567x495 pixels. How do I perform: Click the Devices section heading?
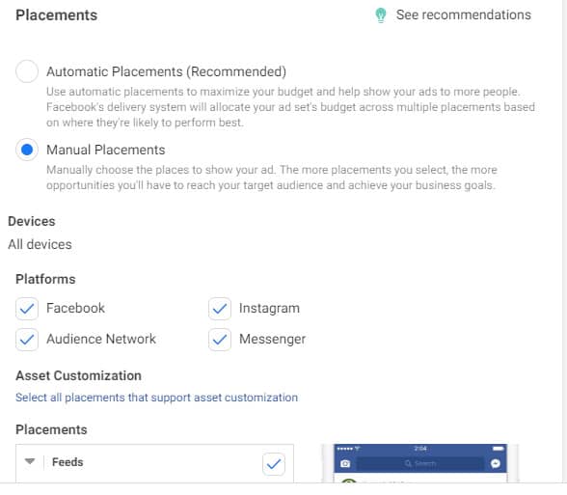coord(32,221)
